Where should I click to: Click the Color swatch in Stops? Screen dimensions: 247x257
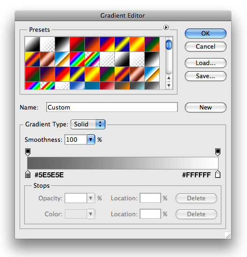76,214
